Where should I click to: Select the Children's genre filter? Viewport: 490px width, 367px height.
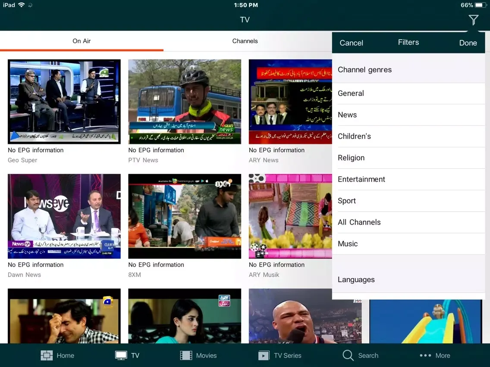[408, 137]
